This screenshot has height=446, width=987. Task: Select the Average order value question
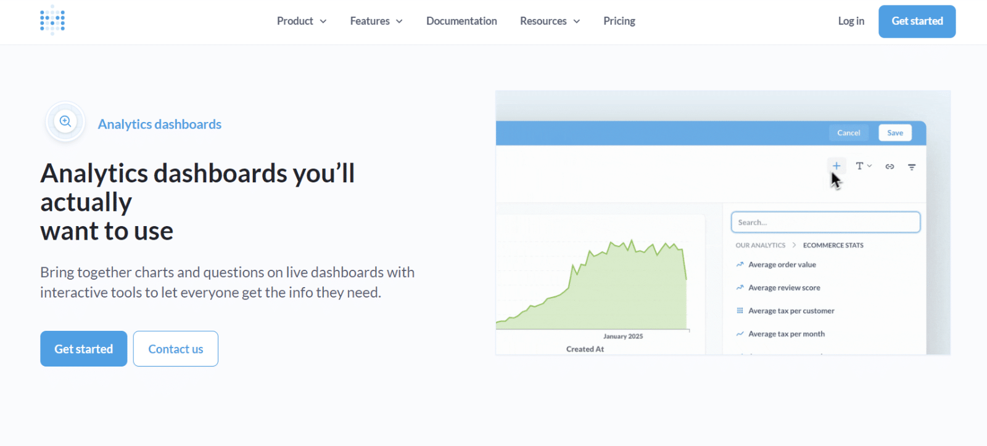(782, 265)
